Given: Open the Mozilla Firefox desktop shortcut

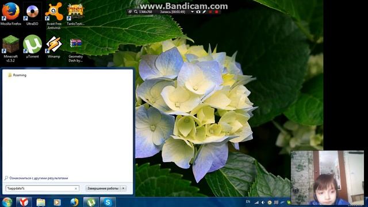Looking at the screenshot, I should [x=11, y=14].
